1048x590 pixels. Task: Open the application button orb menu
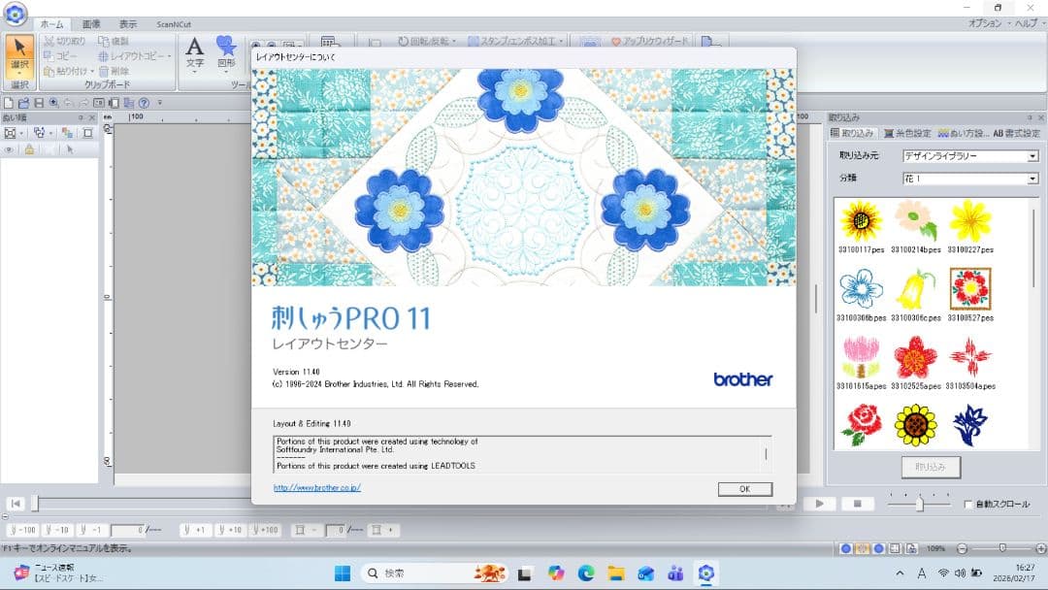pos(15,14)
